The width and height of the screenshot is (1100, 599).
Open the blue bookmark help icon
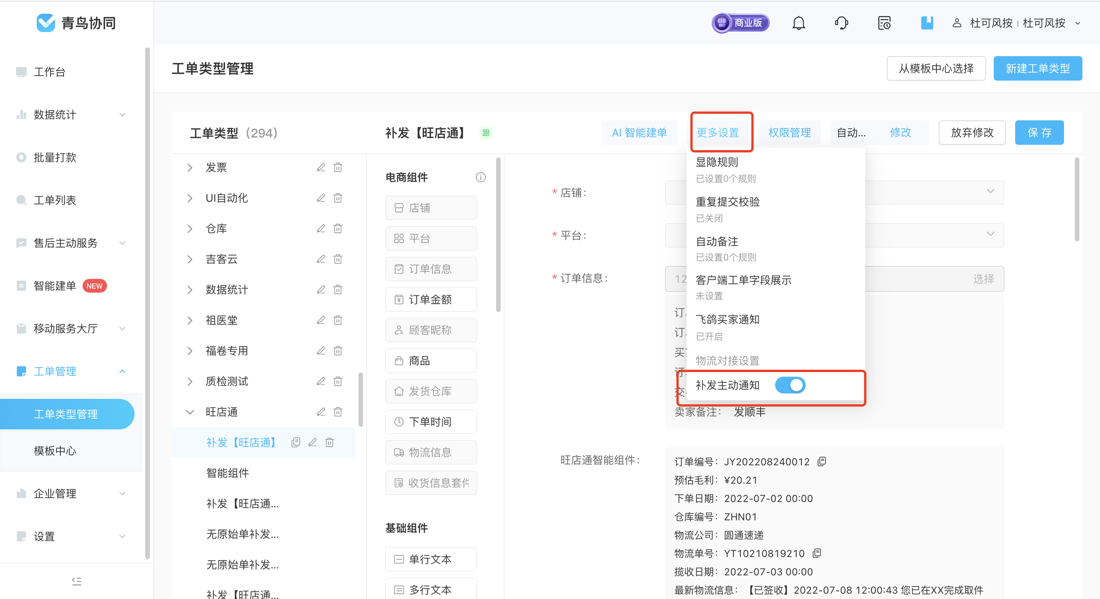927,23
